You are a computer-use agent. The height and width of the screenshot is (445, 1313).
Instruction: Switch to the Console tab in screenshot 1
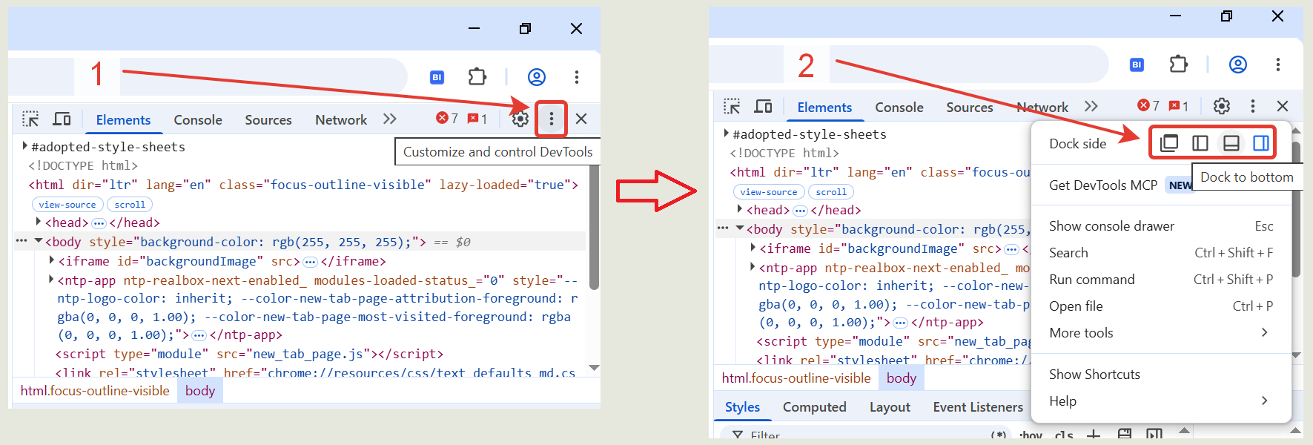(x=198, y=119)
